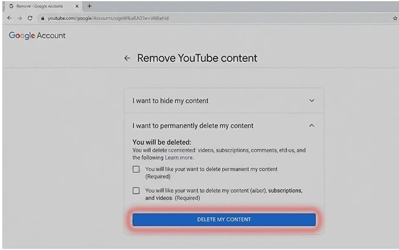
Task: Select the Remove - Google Account tab
Action: point(43,6)
